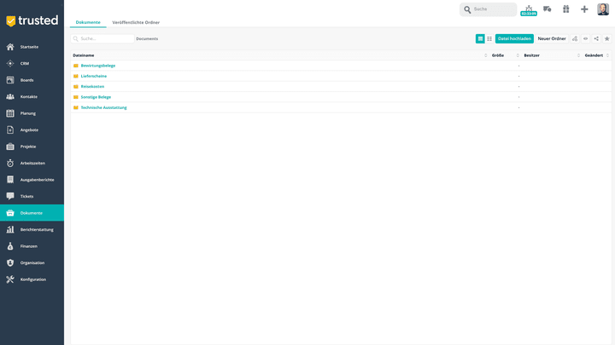Create a folder with Neuer Ordner
The width and height of the screenshot is (615, 345).
(x=552, y=38)
